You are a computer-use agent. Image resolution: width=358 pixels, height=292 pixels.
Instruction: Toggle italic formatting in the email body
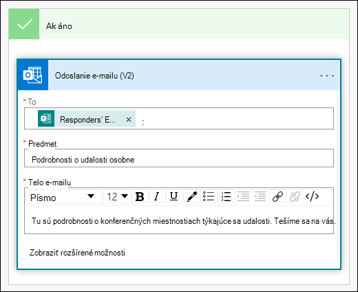tap(157, 196)
